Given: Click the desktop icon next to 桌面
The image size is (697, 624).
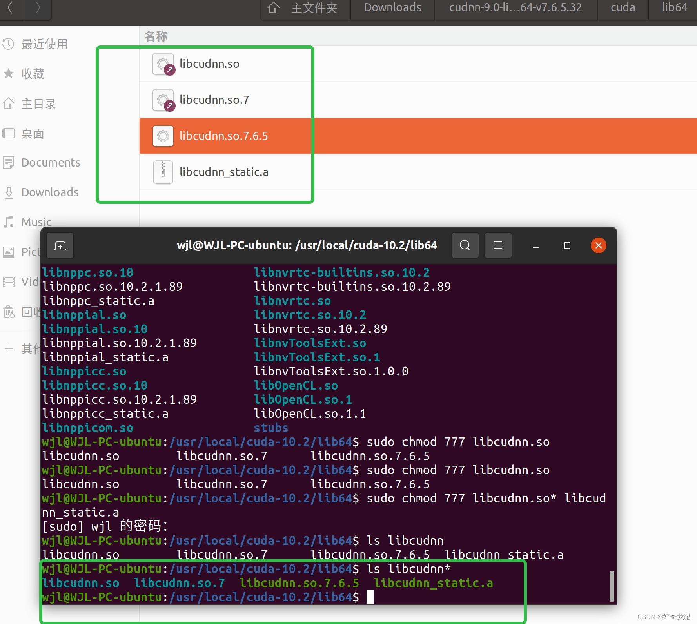Looking at the screenshot, I should click(9, 133).
